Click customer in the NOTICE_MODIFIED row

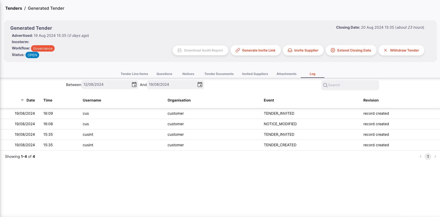pos(176,124)
